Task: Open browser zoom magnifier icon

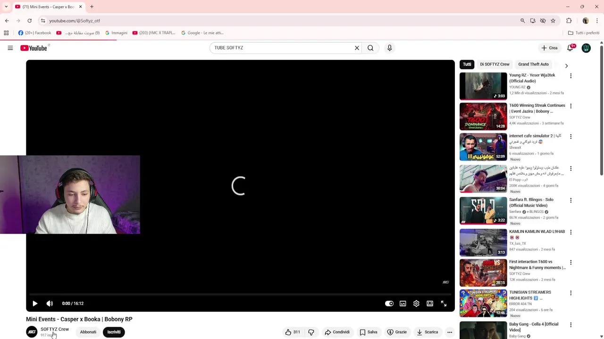Action: click(522, 21)
